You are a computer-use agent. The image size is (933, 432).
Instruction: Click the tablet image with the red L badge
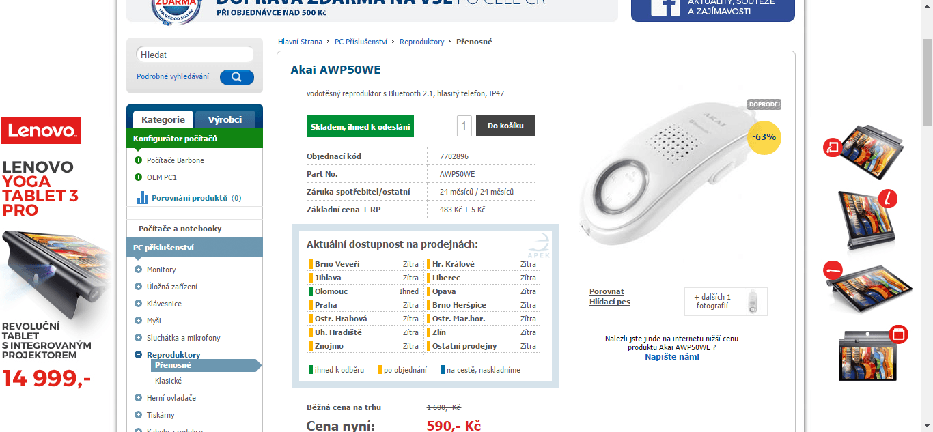(x=867, y=219)
